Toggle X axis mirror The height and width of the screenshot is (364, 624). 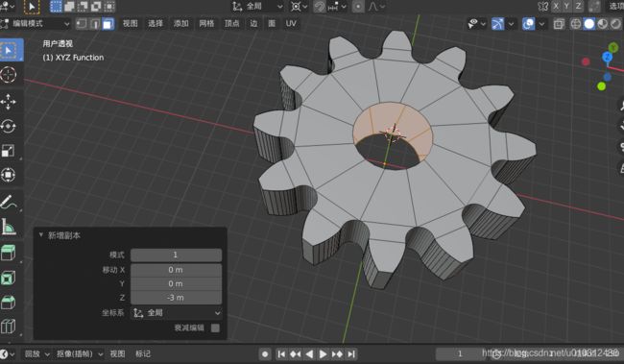556,7
